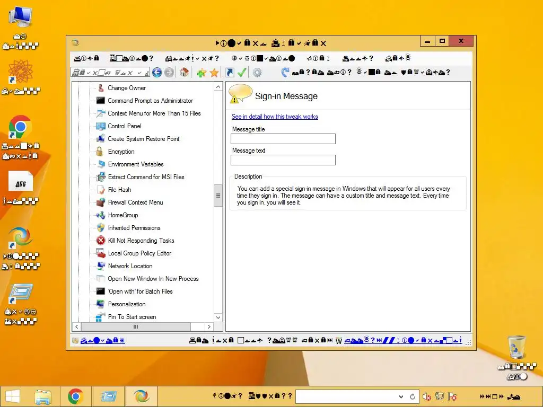
Task: Go back with the blue arrow button
Action: pos(157,72)
